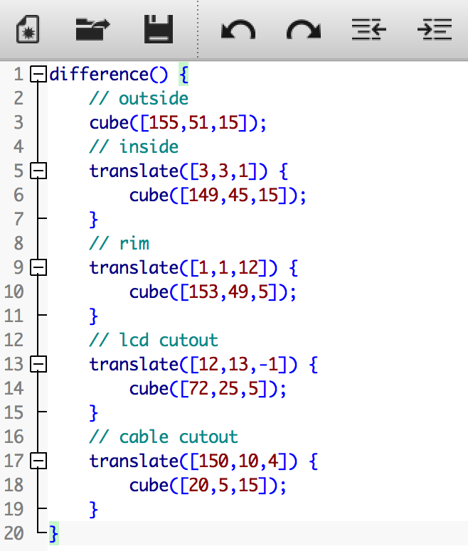Screen dimensions: 468x551
Task: Open a file with the folder icon
Action: click(93, 29)
